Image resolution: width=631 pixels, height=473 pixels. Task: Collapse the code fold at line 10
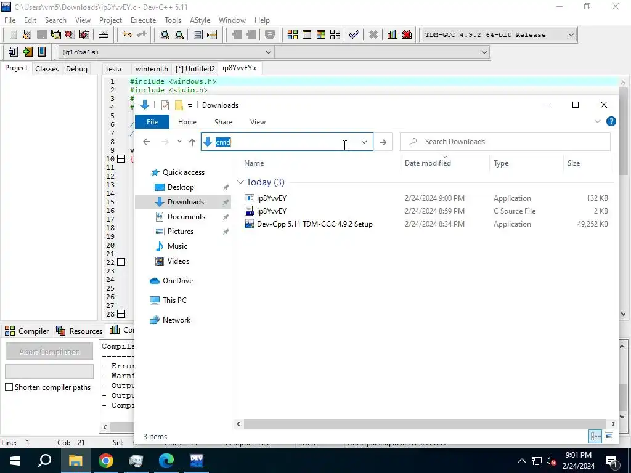[x=121, y=159]
